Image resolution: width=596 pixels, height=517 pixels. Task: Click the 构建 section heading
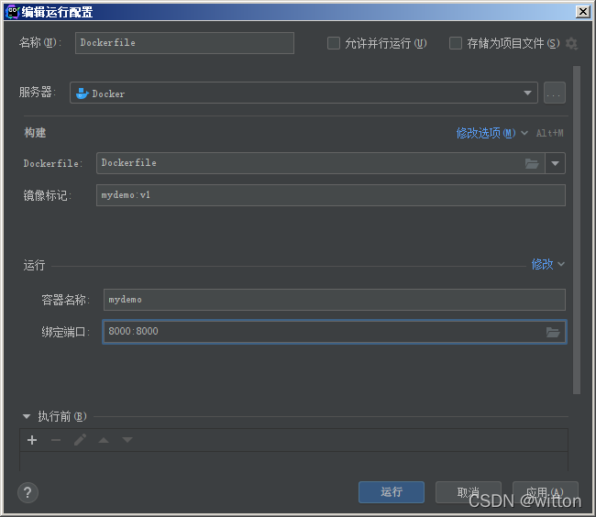click(x=35, y=133)
